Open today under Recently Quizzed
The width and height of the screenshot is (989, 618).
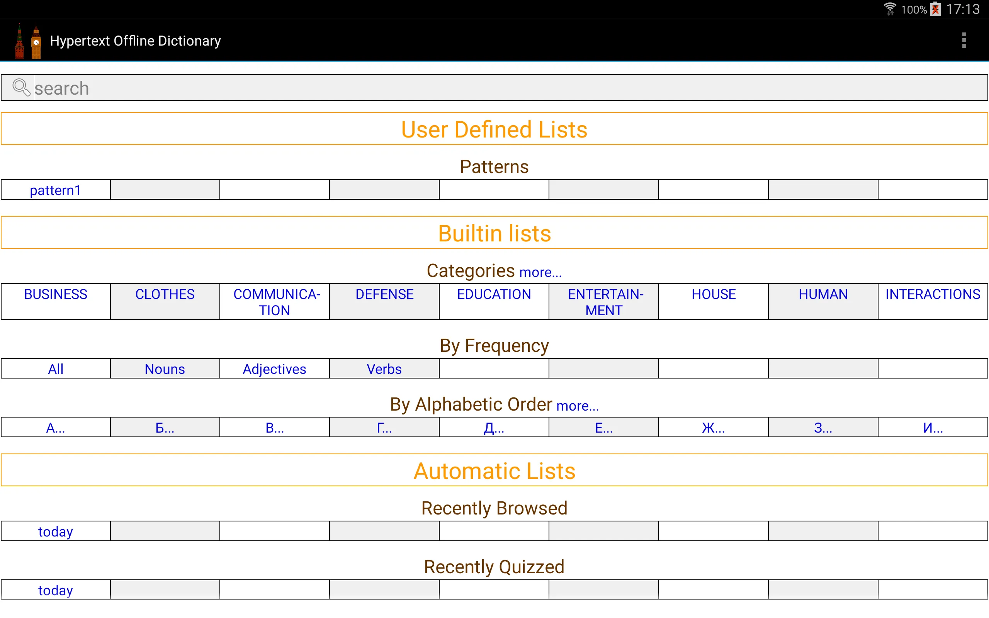point(56,590)
